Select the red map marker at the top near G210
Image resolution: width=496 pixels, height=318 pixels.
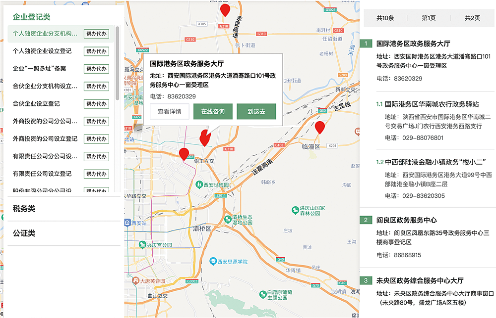point(225,10)
